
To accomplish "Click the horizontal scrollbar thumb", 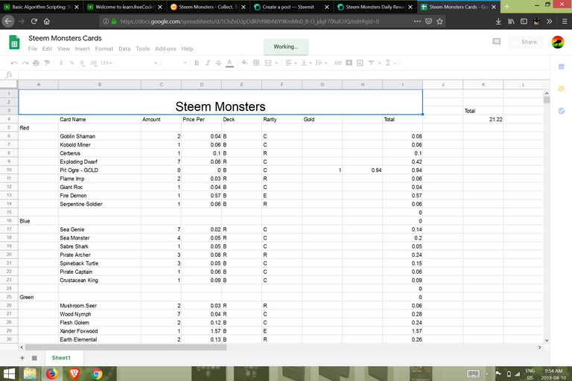I will pos(126,348).
